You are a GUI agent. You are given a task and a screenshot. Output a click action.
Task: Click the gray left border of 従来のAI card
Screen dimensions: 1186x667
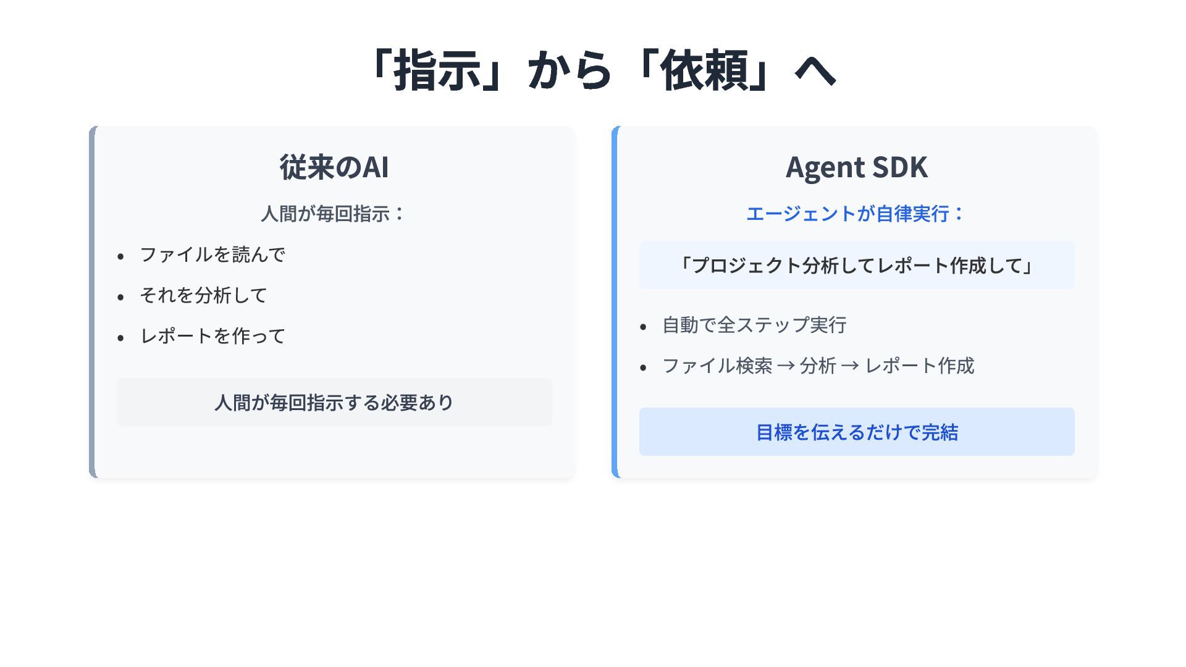point(92,302)
